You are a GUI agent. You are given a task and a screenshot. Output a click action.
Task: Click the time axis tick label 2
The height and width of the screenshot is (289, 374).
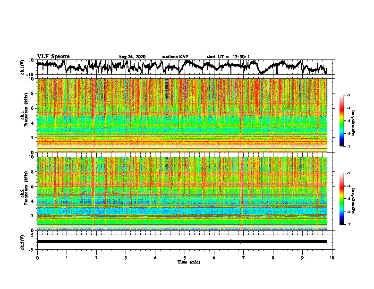click(96, 258)
